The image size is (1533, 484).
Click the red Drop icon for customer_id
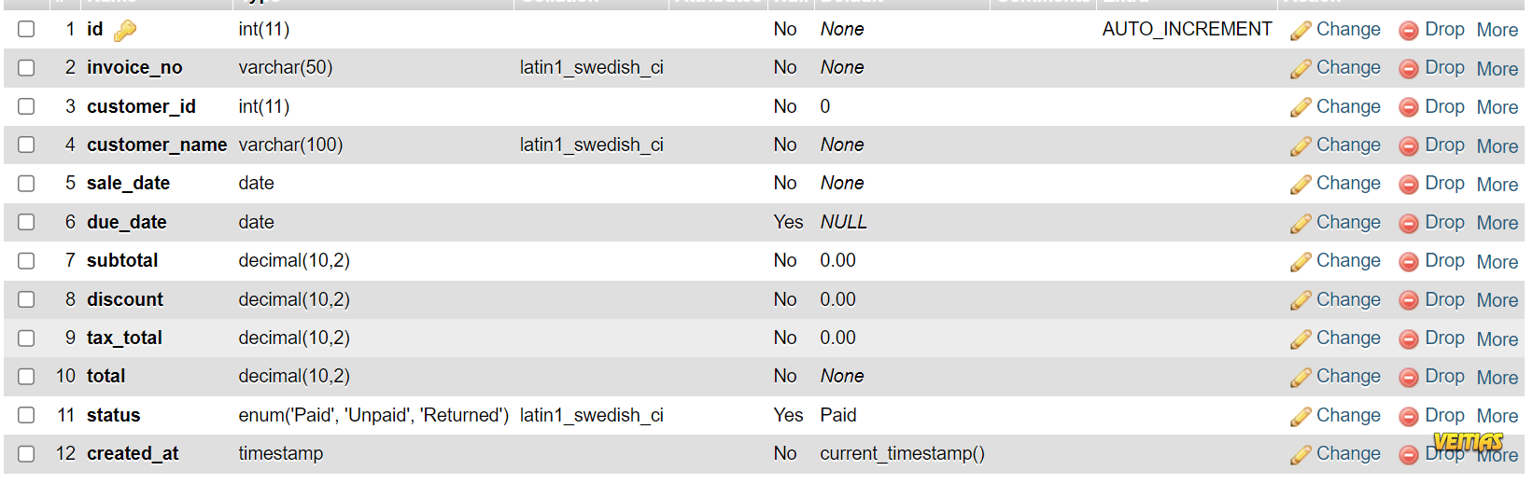tap(1408, 108)
